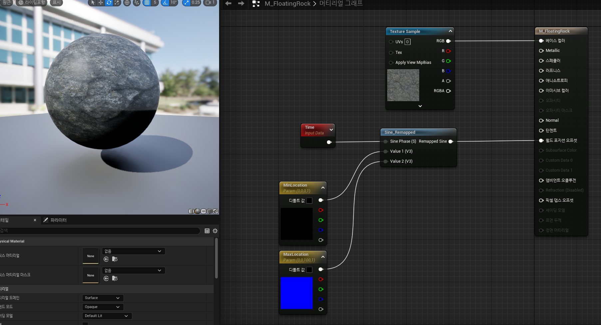This screenshot has width=601, height=325.
Task: Open the Opaque blend mode dropdown
Action: [103, 307]
